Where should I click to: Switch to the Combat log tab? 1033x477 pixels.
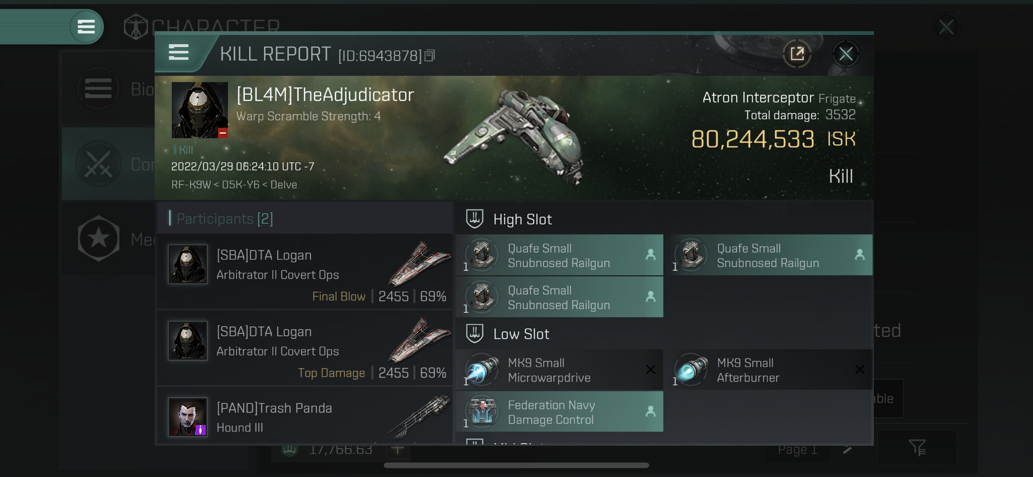point(108,164)
